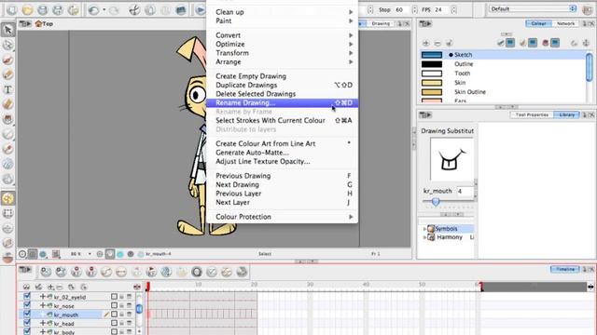
Task: Toggle visibility checkbox of kr_head layer
Action: [27, 323]
